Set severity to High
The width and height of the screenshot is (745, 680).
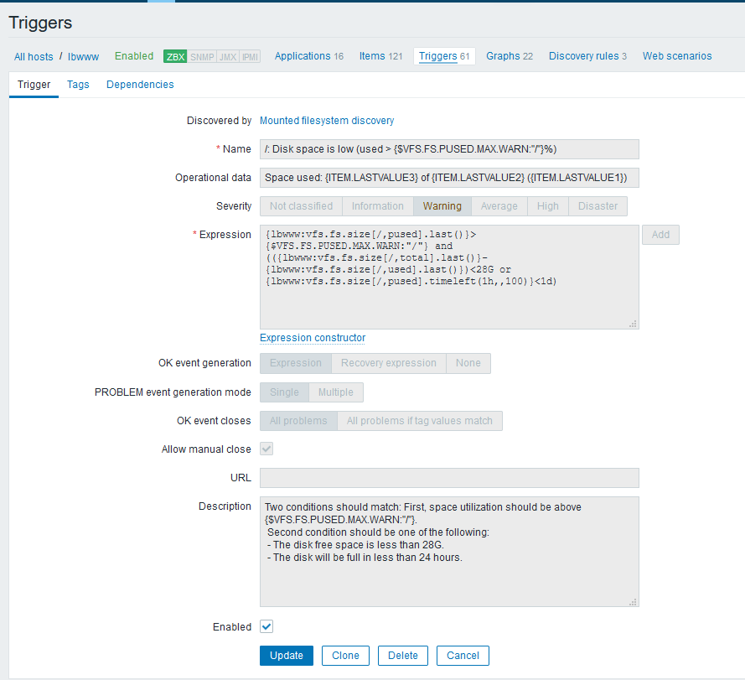548,206
